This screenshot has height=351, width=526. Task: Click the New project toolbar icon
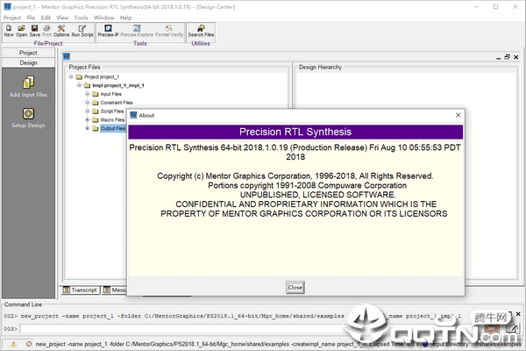(x=9, y=31)
